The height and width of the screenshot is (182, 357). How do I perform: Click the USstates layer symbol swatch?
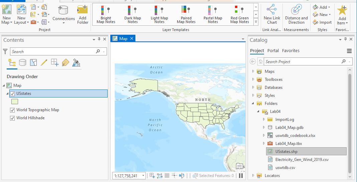pos(14,102)
